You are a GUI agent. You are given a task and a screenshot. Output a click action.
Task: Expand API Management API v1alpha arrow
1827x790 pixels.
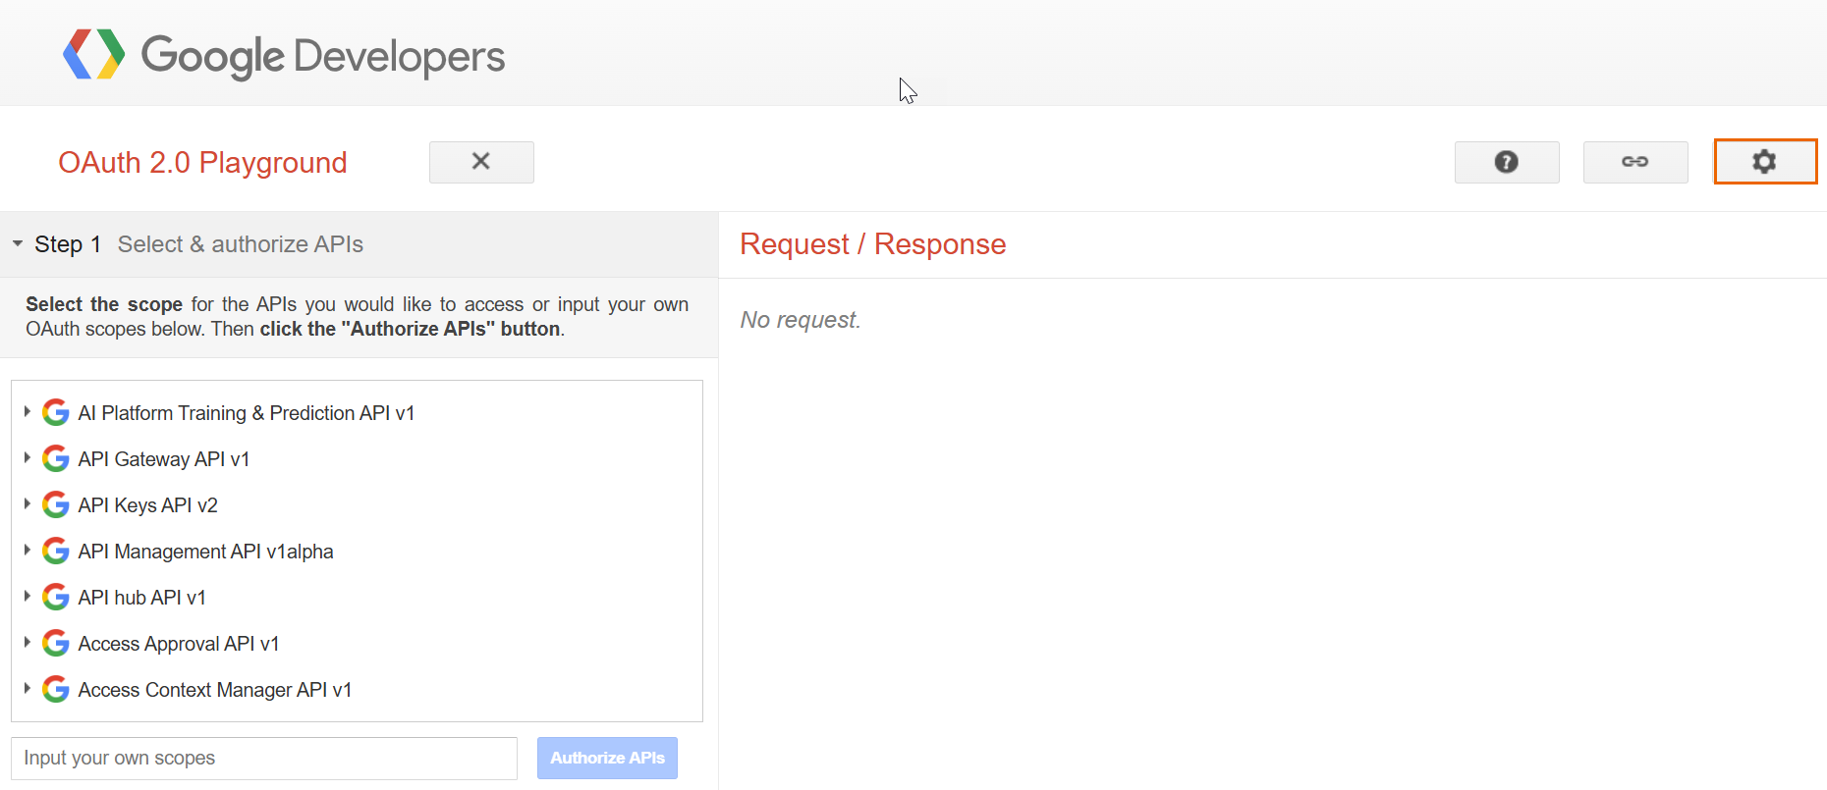point(28,551)
